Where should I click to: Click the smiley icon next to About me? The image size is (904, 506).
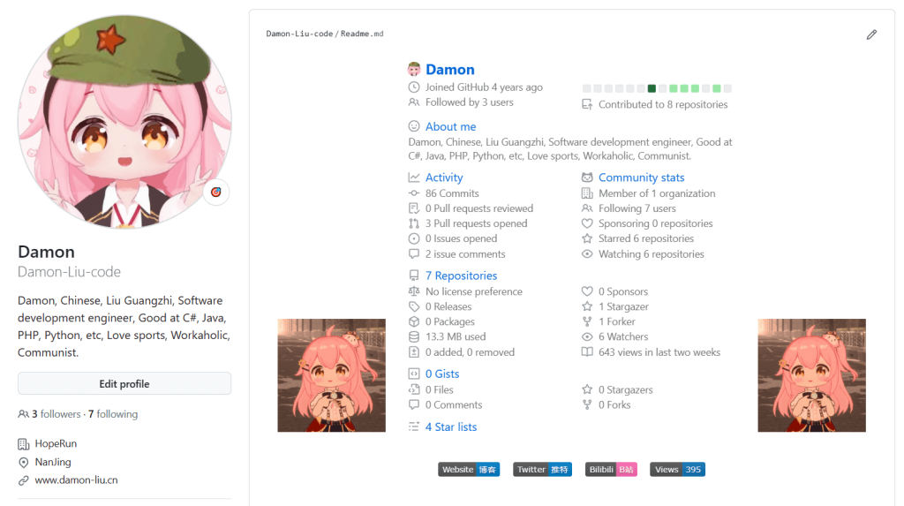414,126
